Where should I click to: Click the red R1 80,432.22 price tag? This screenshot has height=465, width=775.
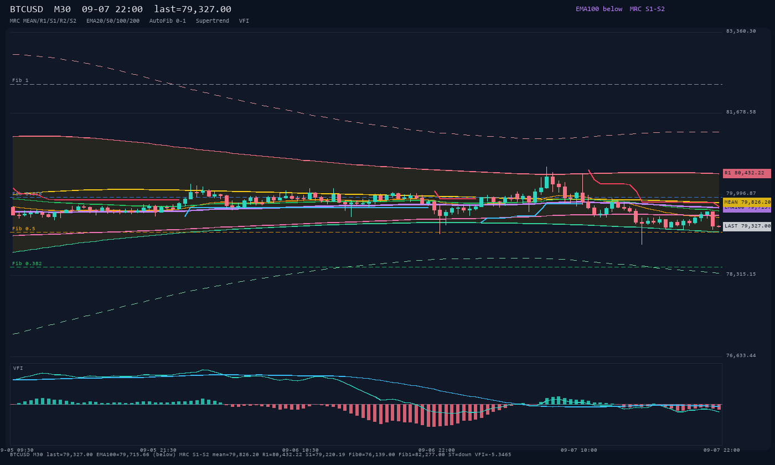pyautogui.click(x=747, y=173)
